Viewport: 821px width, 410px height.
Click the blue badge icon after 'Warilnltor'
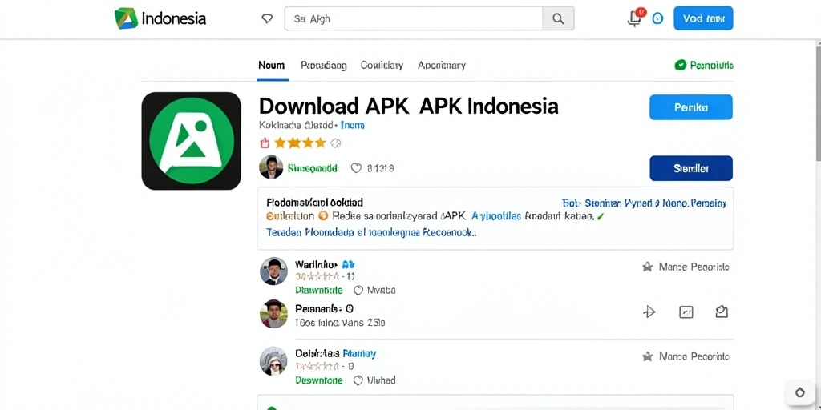tap(348, 264)
